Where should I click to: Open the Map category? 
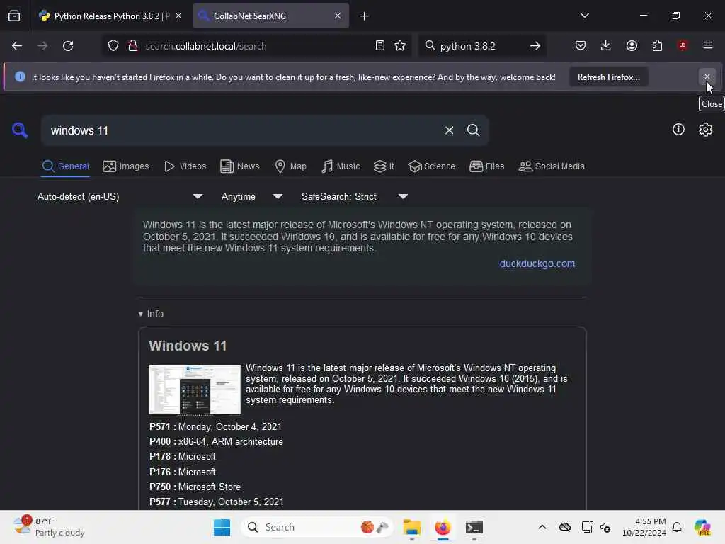(291, 166)
